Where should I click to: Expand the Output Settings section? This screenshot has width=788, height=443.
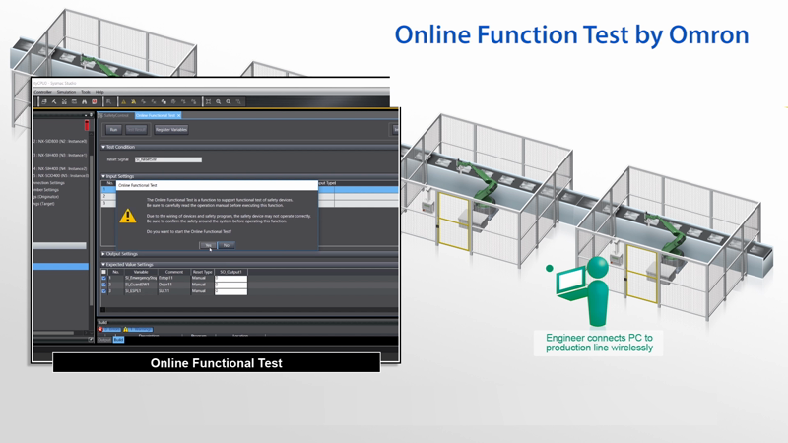[x=103, y=254]
